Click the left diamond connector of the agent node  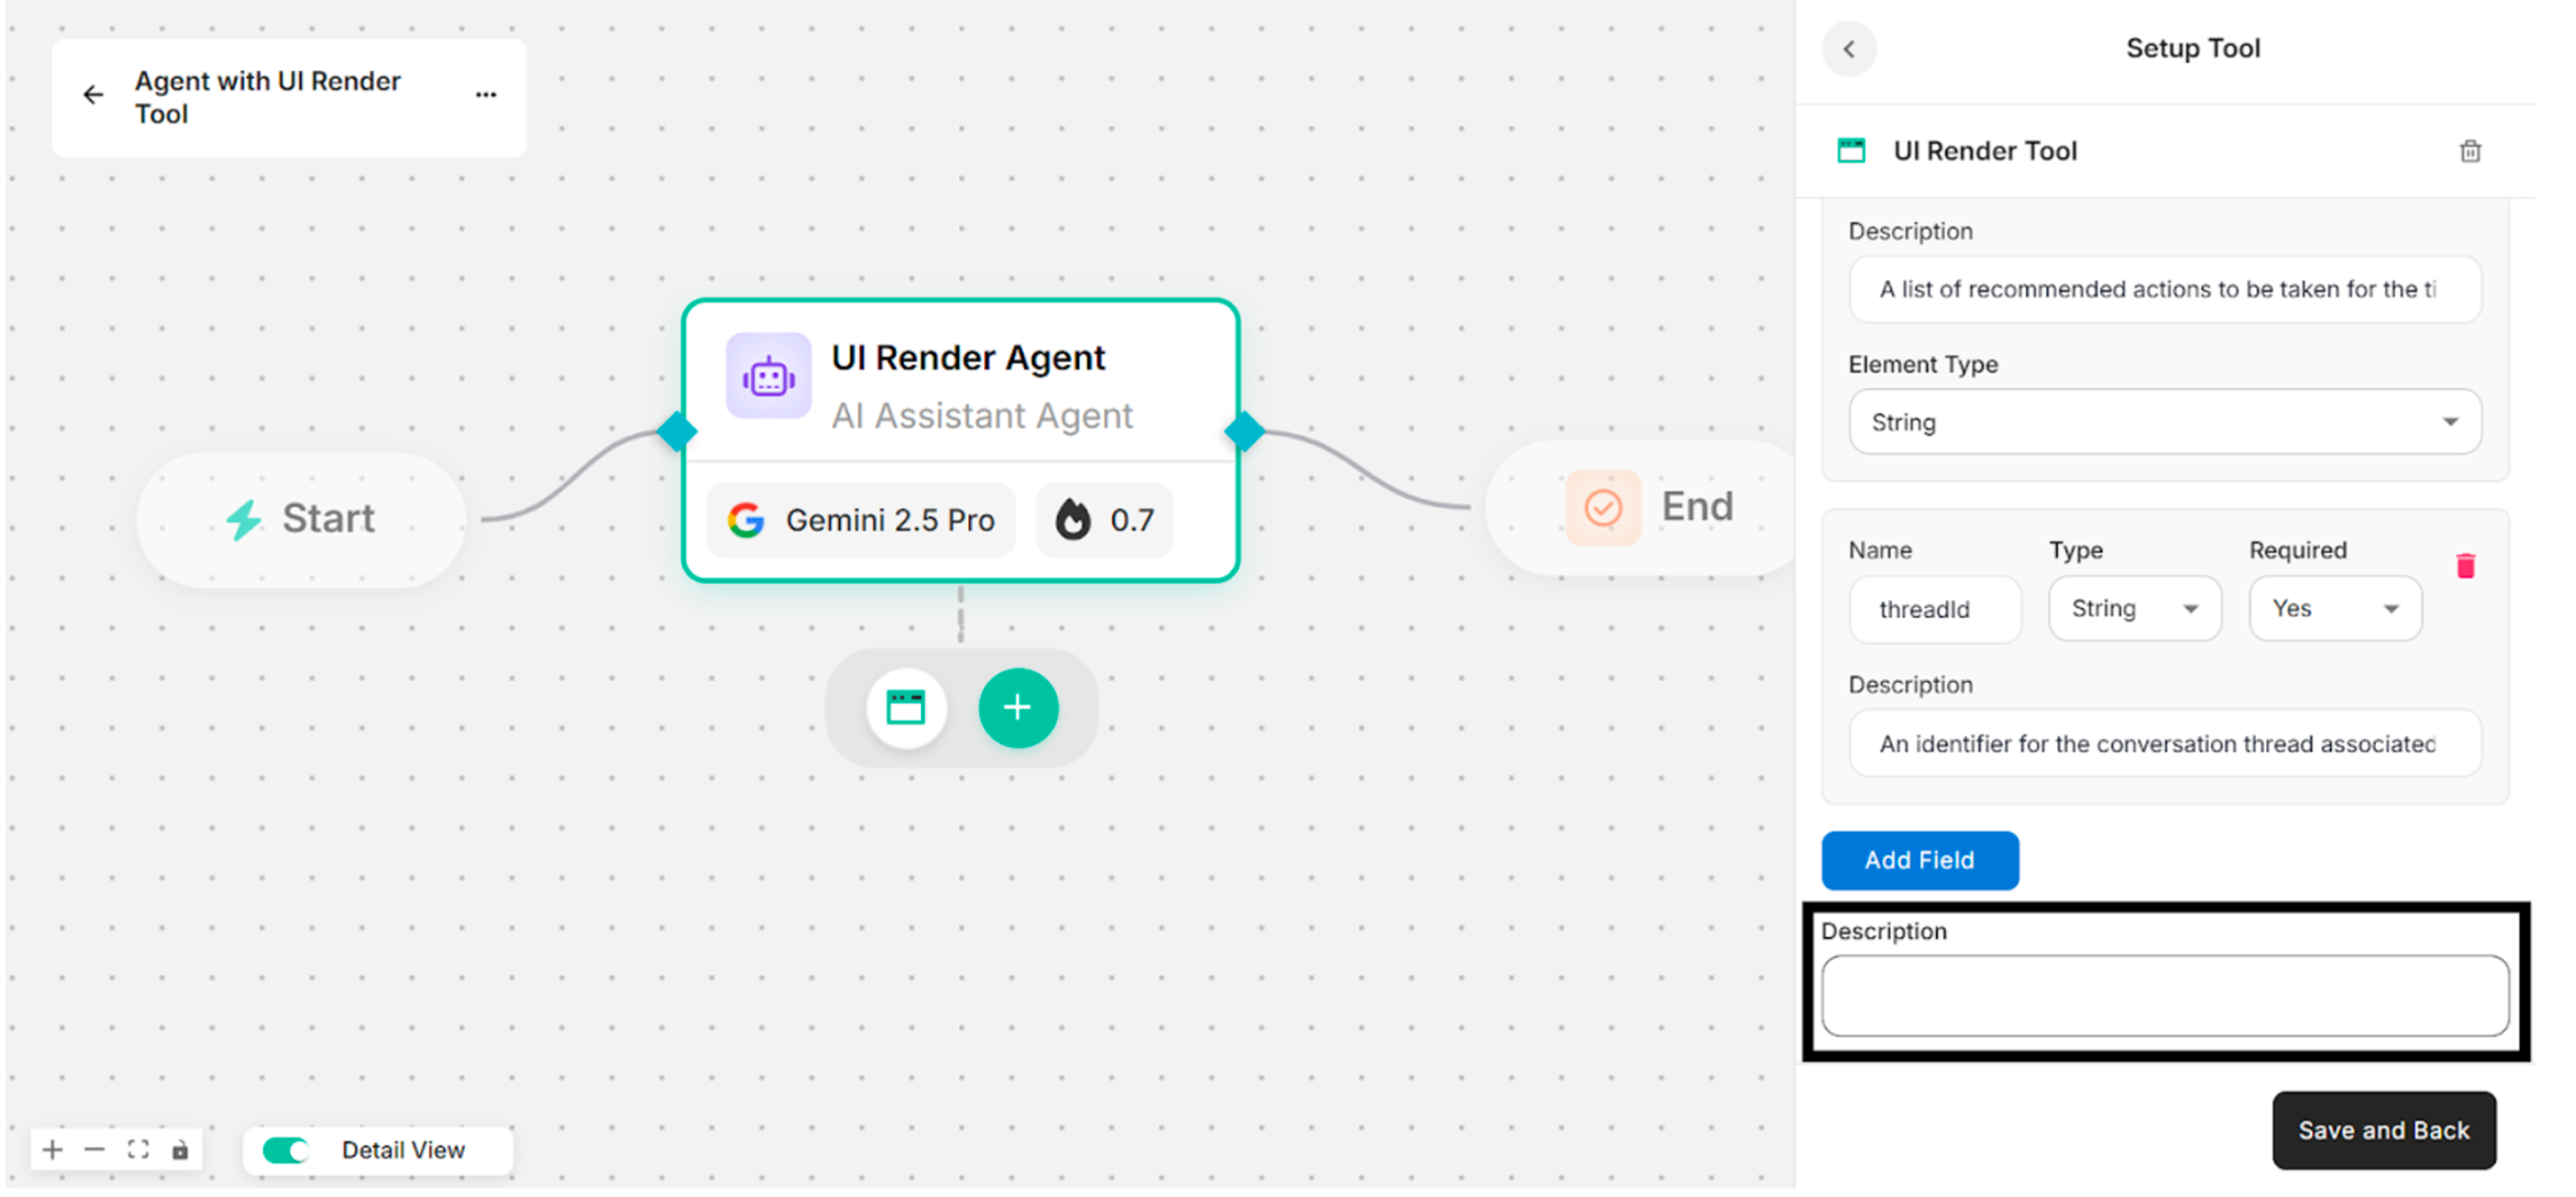[x=677, y=433]
